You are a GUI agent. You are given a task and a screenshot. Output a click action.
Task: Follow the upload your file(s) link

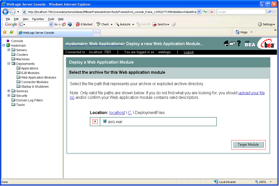[251, 93]
